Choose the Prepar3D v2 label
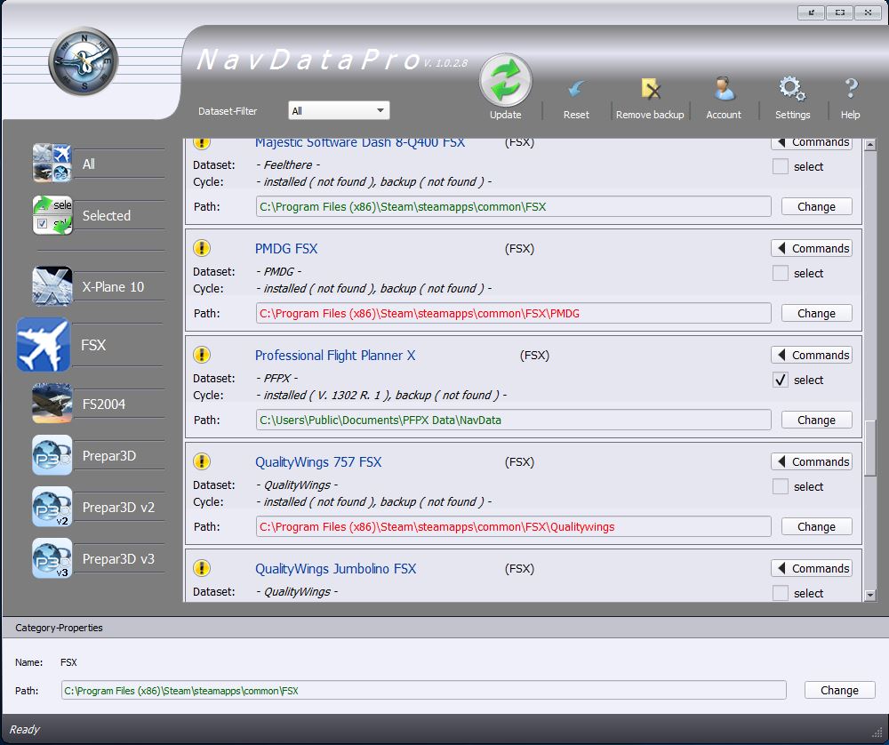Screen dimensions: 889x745 click(118, 508)
